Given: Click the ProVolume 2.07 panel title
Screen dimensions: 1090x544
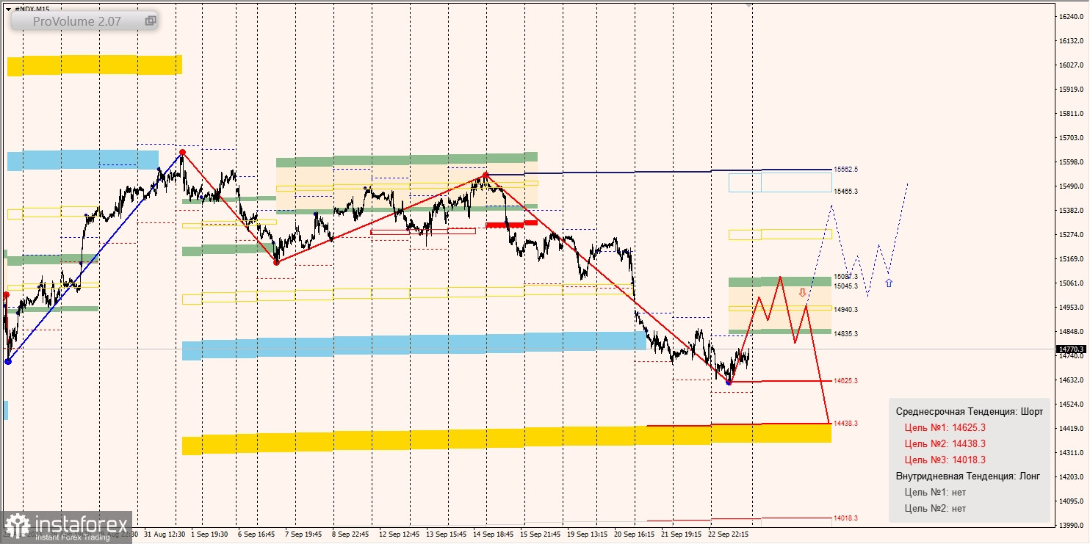Looking at the screenshot, I should click(77, 21).
